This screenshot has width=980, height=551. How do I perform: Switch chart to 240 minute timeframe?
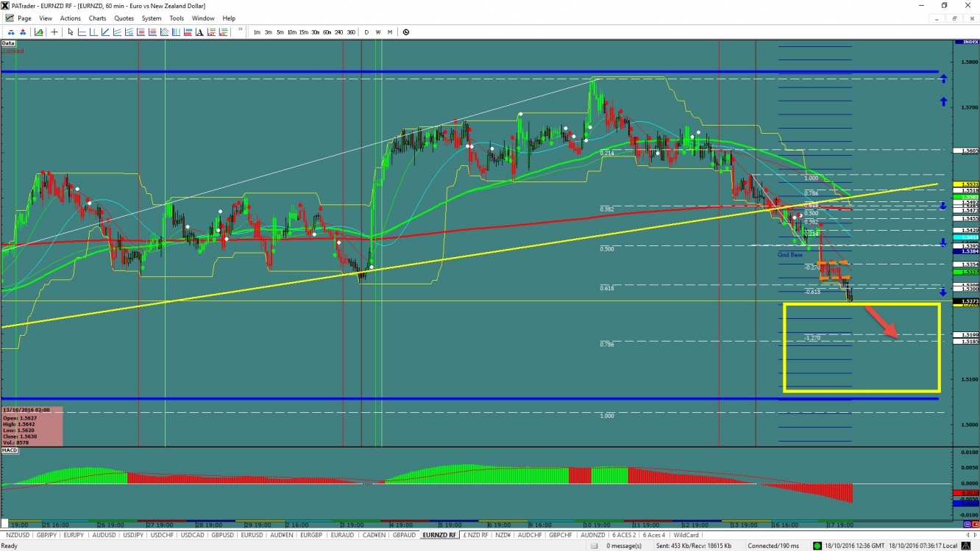tap(339, 32)
